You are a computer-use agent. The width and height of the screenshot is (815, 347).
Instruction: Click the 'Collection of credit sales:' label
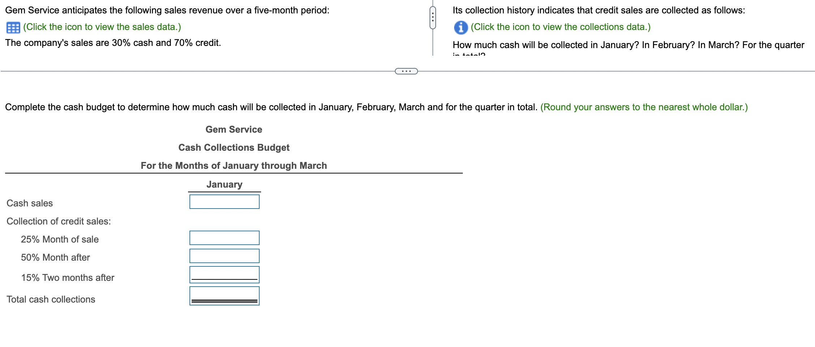point(59,221)
